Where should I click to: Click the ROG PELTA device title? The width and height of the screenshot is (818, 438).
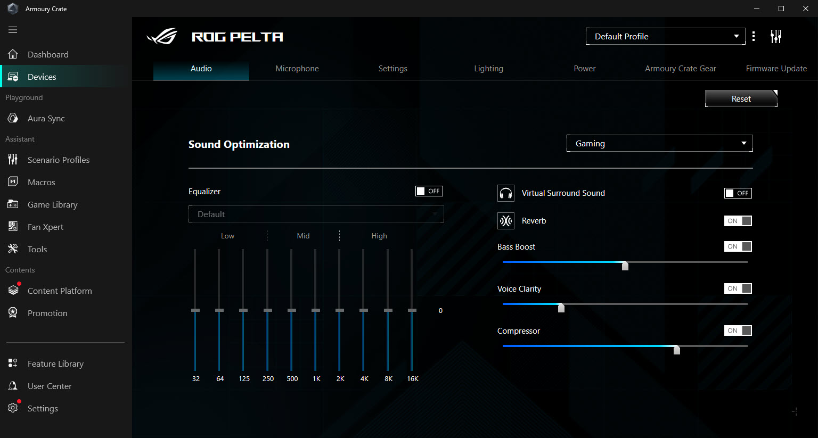point(238,37)
